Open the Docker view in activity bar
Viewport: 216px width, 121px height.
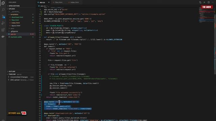point(3,37)
